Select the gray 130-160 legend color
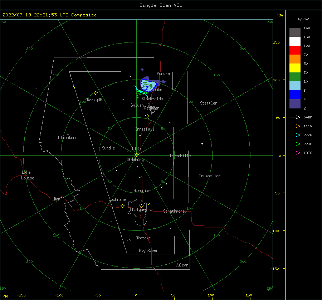The height and width of the screenshot is (300, 322). point(295,32)
